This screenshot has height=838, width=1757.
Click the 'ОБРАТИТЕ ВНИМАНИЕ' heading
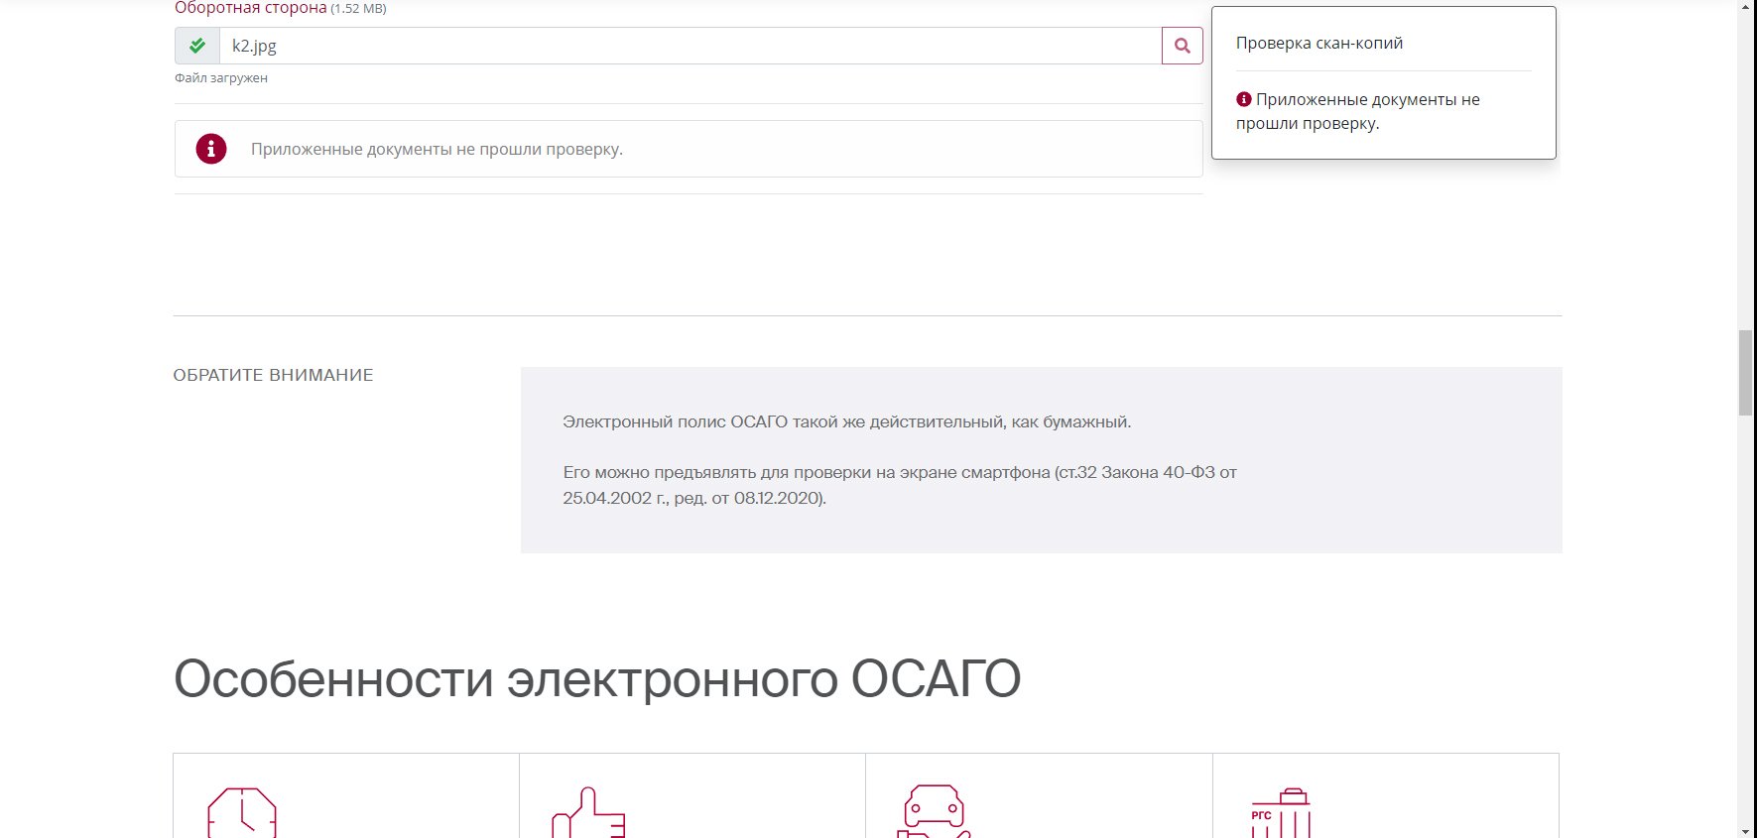click(273, 375)
